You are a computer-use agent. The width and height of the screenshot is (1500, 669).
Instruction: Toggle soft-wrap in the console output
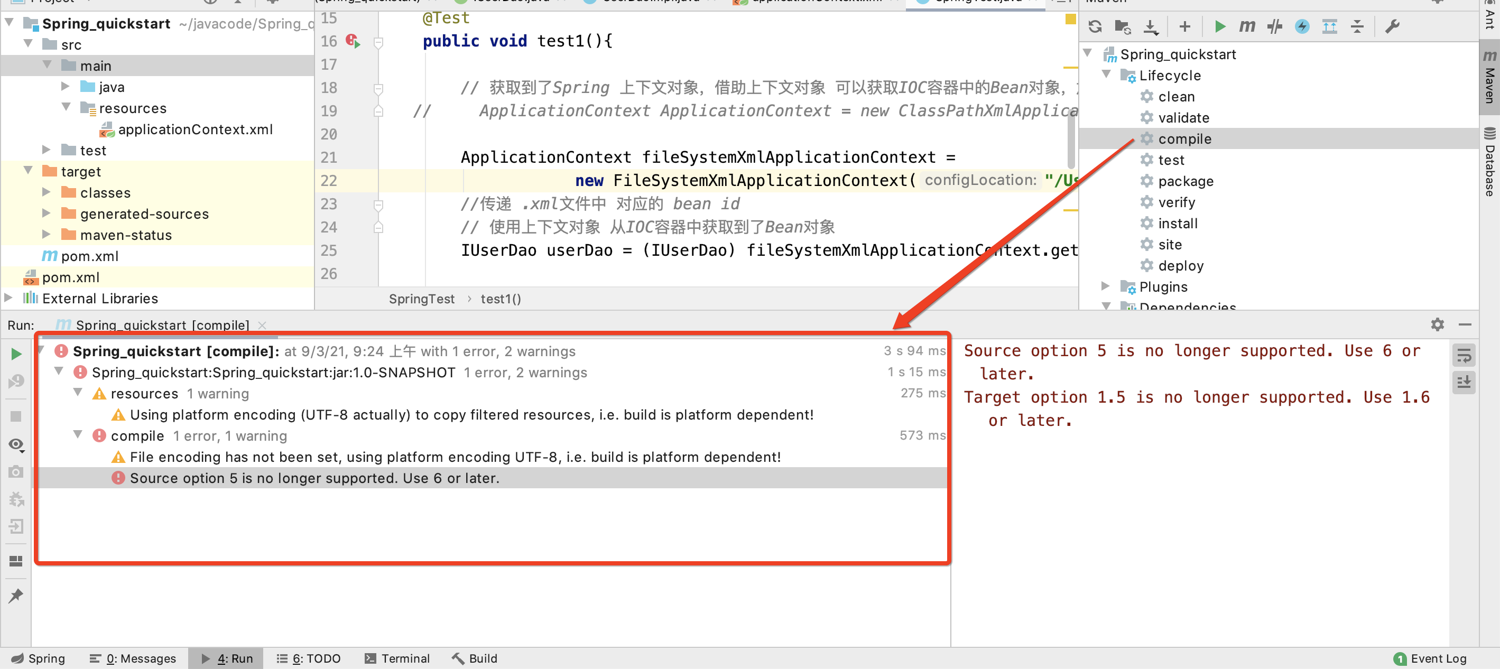1464,355
